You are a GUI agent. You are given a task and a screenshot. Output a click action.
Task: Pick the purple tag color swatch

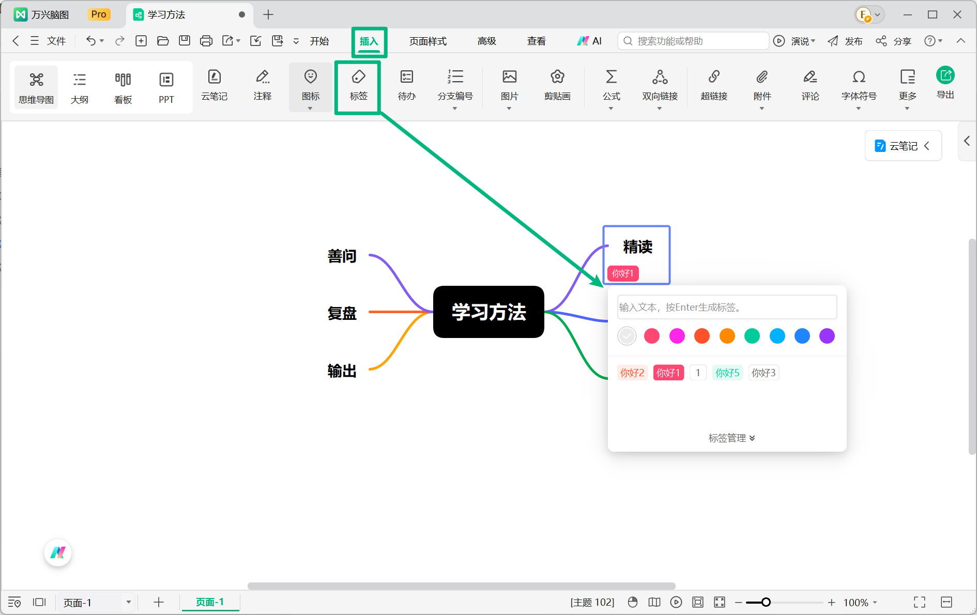827,336
